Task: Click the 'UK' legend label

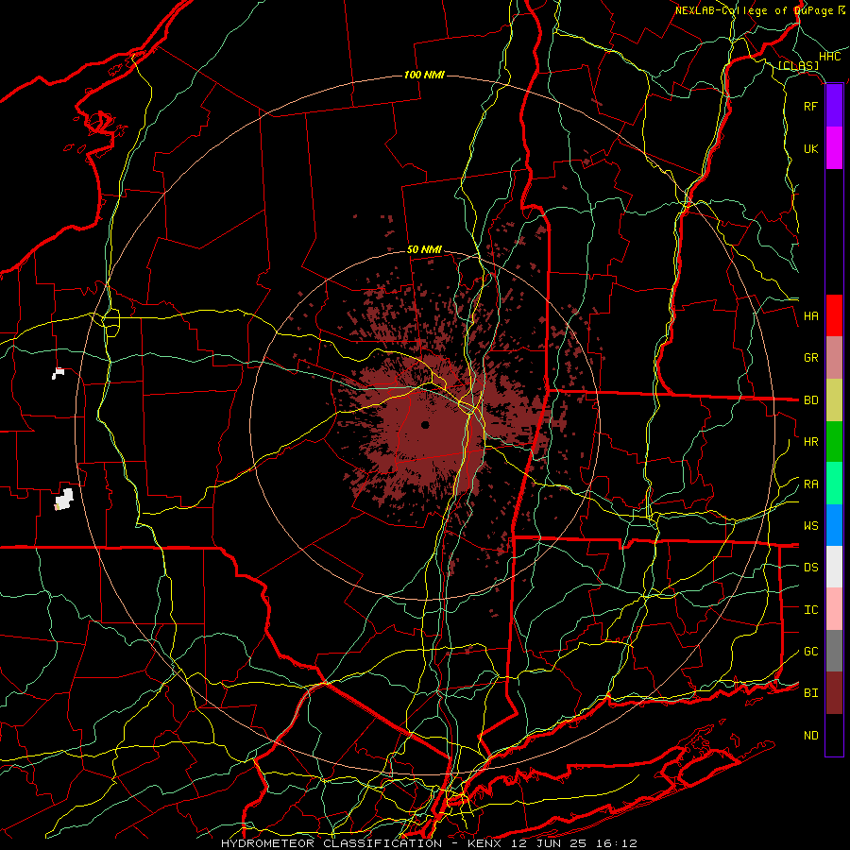Action: [810, 148]
